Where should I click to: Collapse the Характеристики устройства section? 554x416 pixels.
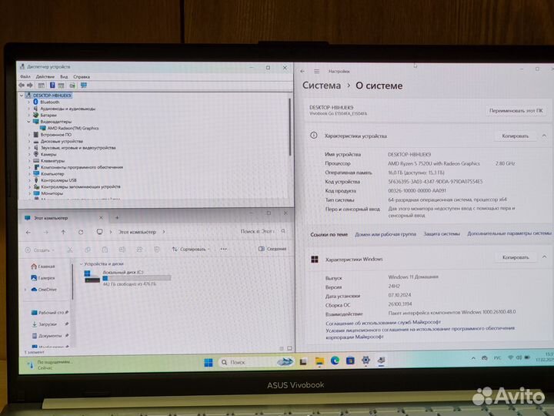pyautogui.click(x=544, y=136)
